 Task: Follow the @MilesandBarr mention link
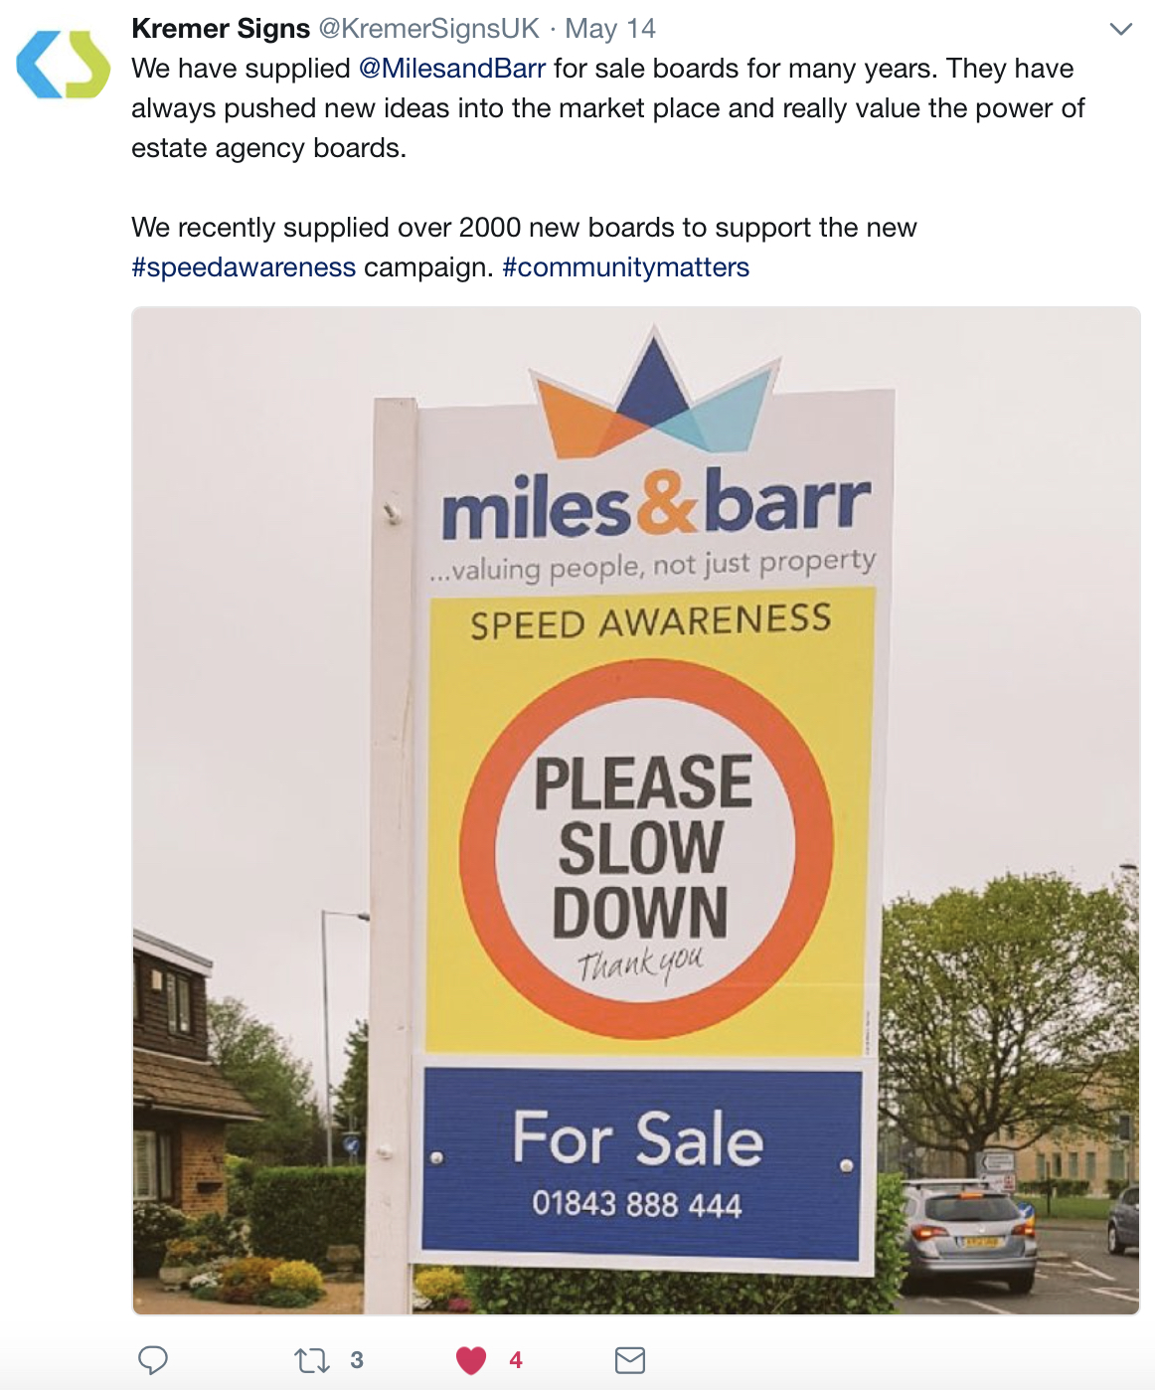(452, 68)
